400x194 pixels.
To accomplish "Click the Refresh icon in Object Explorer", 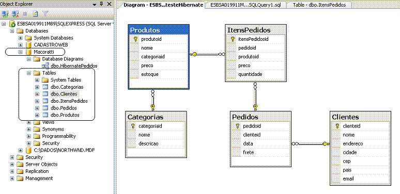I will pyautogui.click(x=36, y=13).
